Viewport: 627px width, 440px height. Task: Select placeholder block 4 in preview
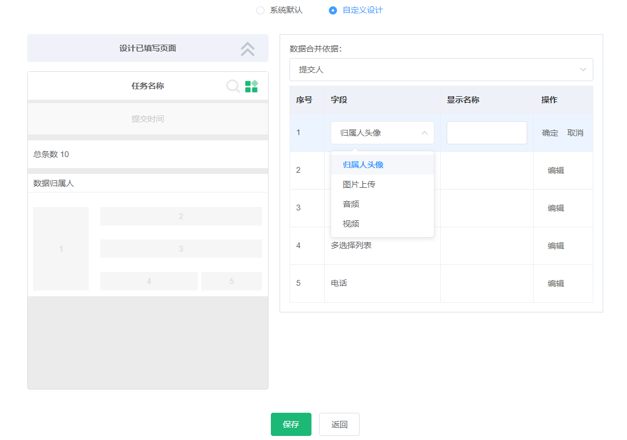[x=148, y=281]
